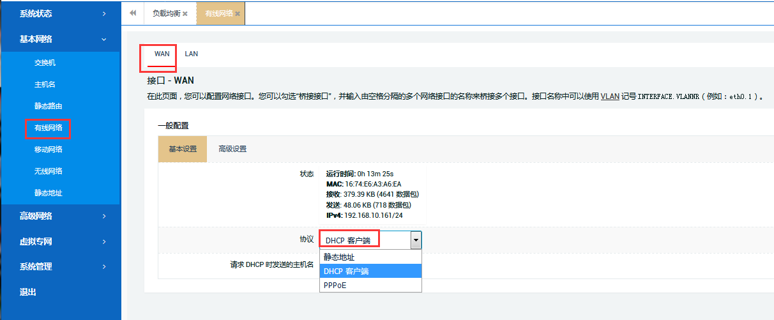Open the 高级设置 tab
Image resolution: width=774 pixels, height=320 pixels.
232,149
